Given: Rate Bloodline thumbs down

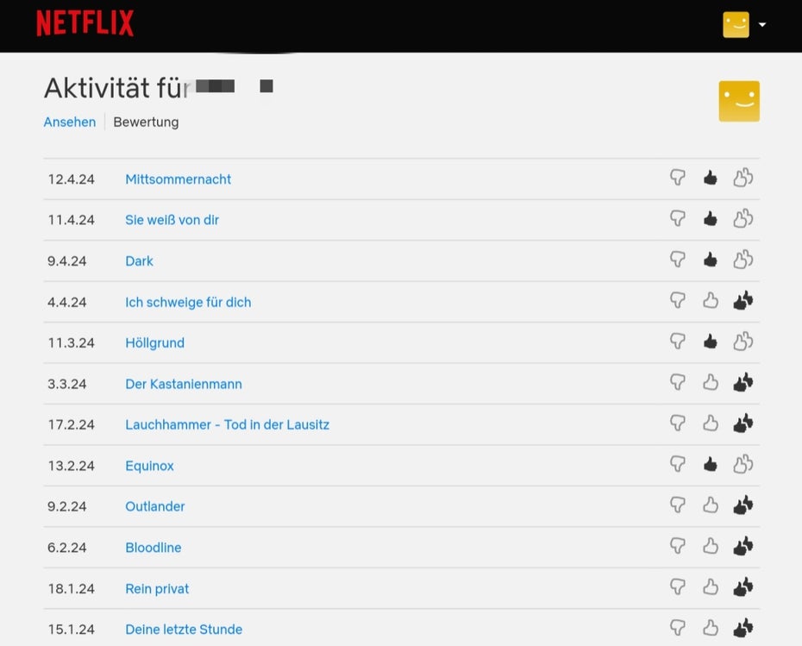Looking at the screenshot, I should tap(678, 546).
